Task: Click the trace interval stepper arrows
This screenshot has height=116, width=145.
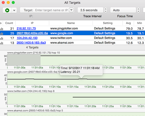Action: point(106,10)
